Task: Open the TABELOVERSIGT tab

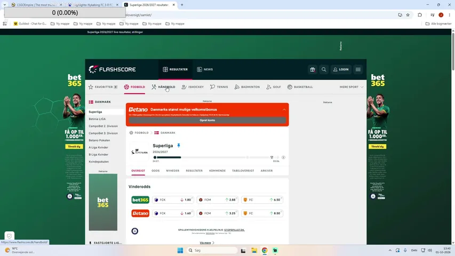Action: coord(243,171)
